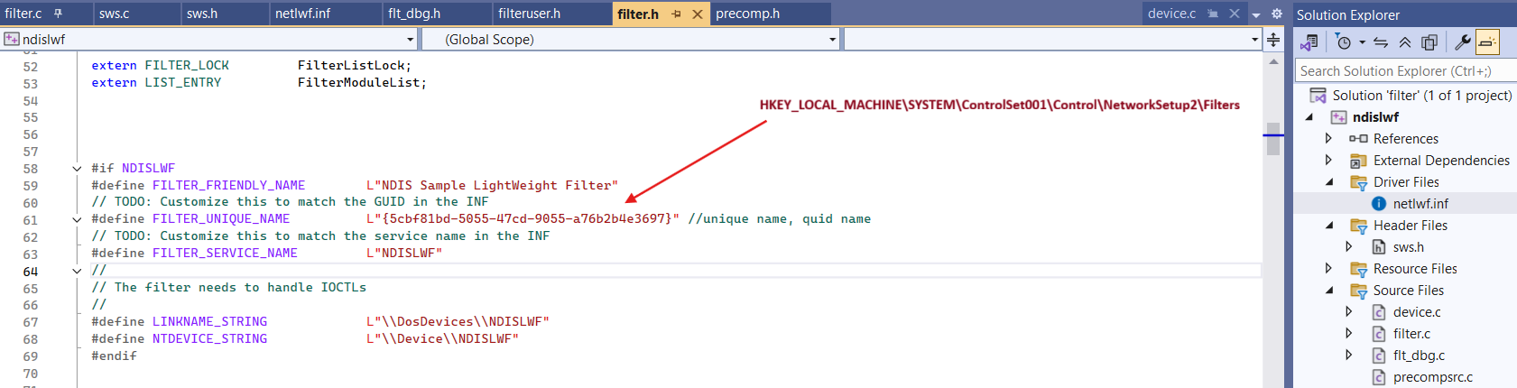Screen dimensions: 1517x388
Task: Toggle pin on the filter.h tab
Action: (x=676, y=14)
